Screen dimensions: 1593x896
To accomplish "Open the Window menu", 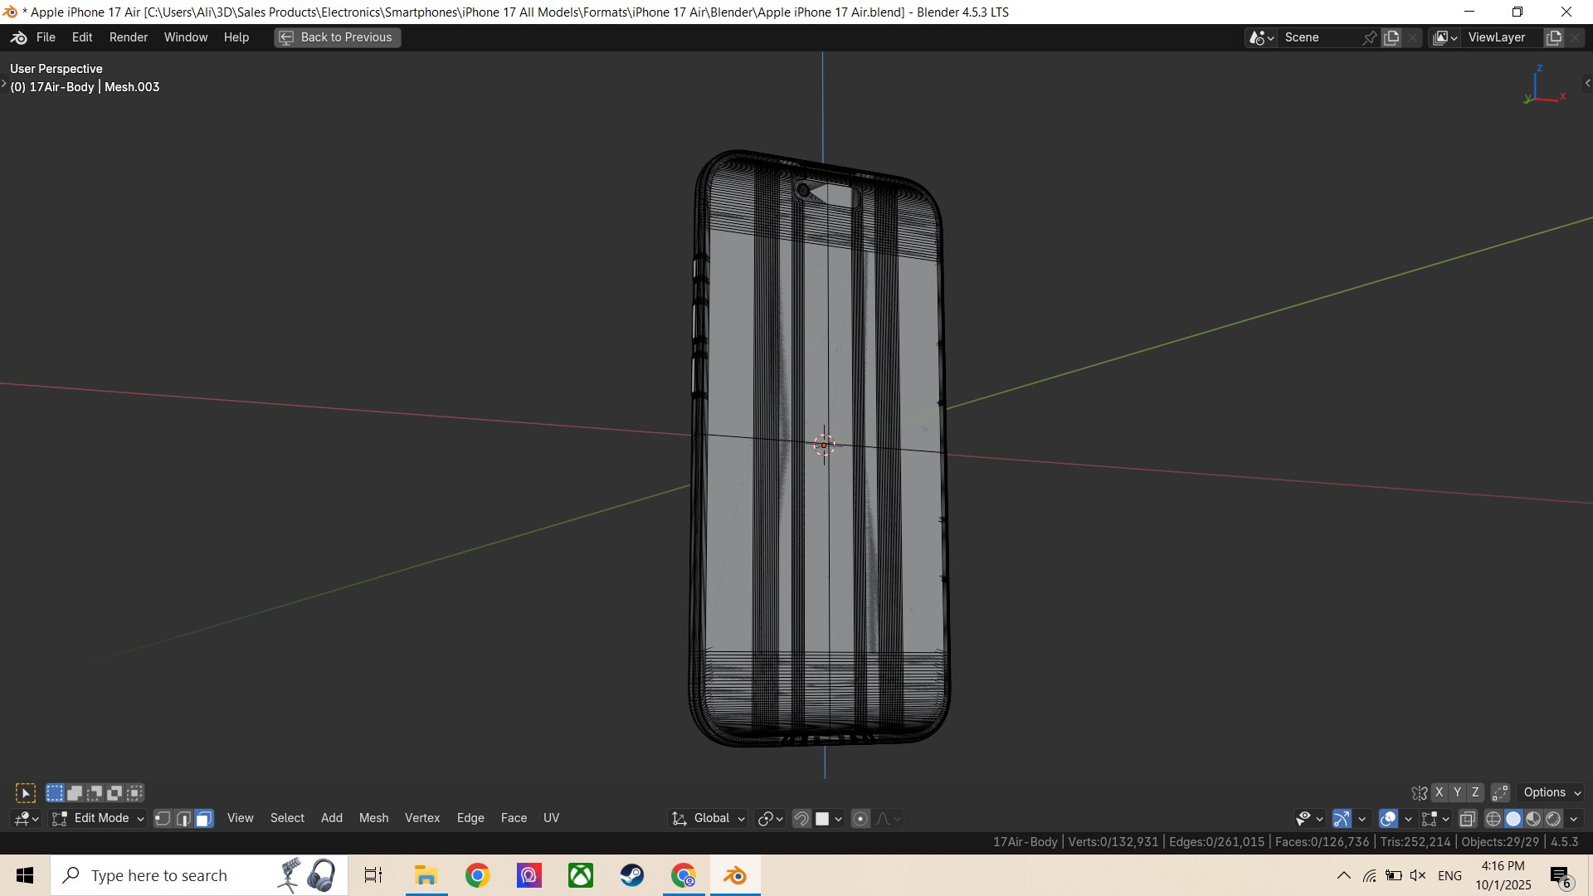I will [186, 37].
